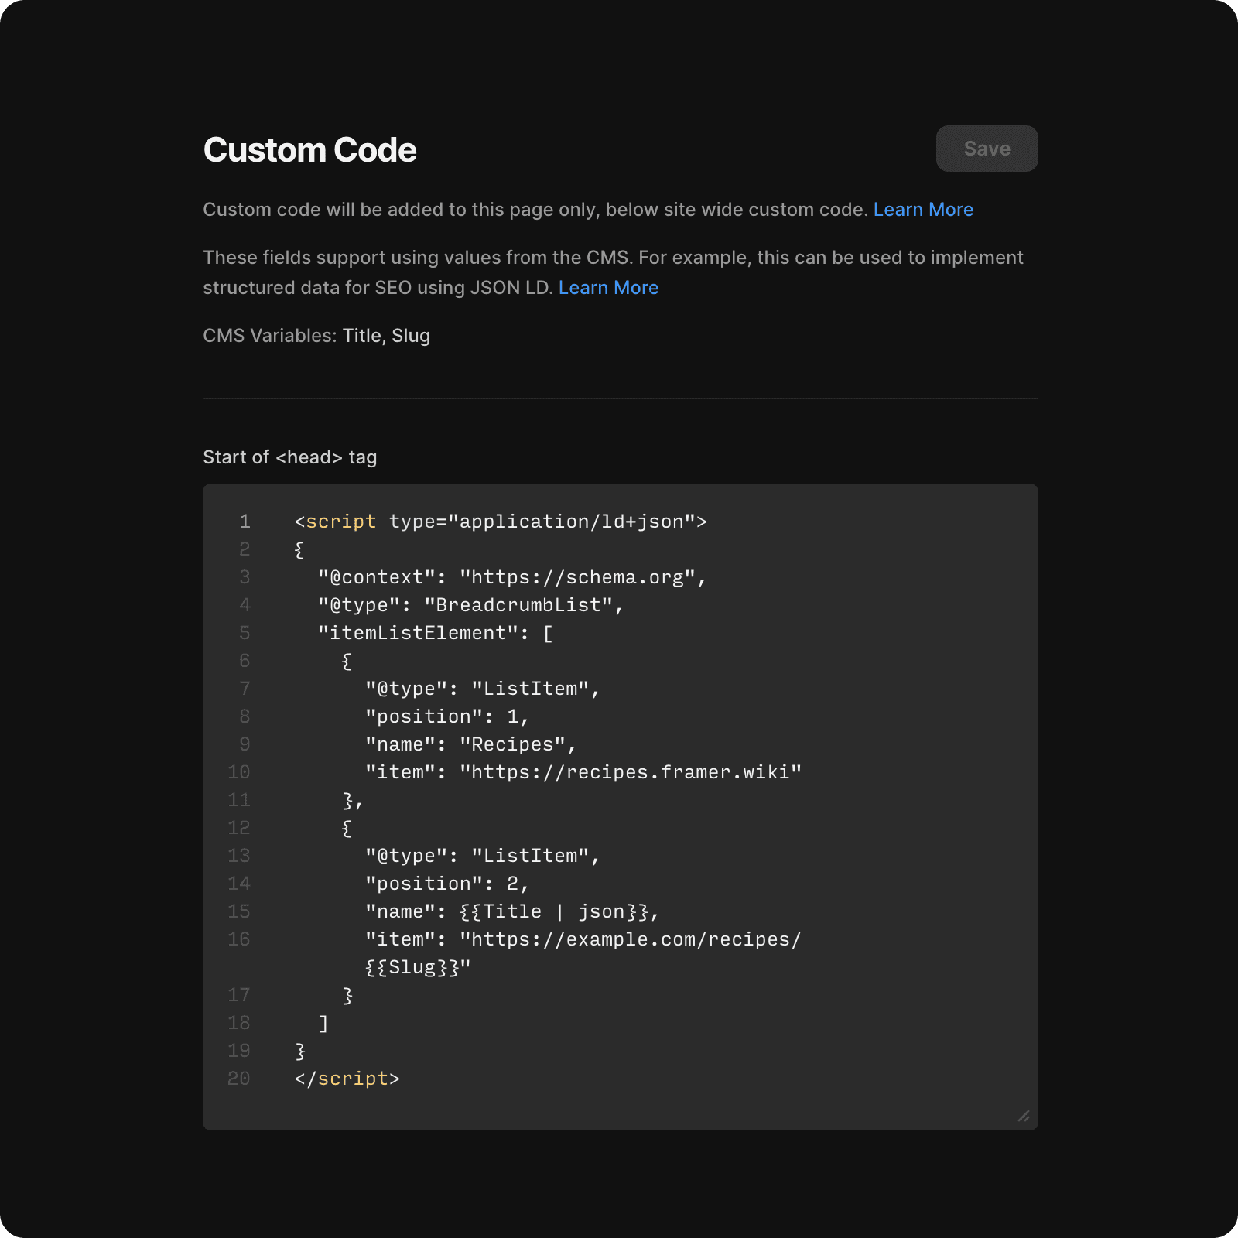The image size is (1238, 1238).
Task: Click the "itemListElement" line in code
Action: (x=435, y=633)
